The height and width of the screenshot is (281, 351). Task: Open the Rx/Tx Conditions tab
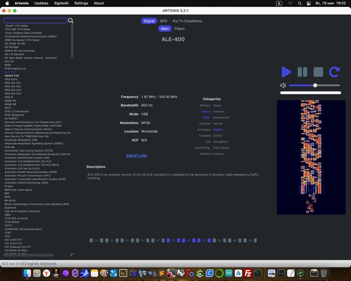coord(187,21)
